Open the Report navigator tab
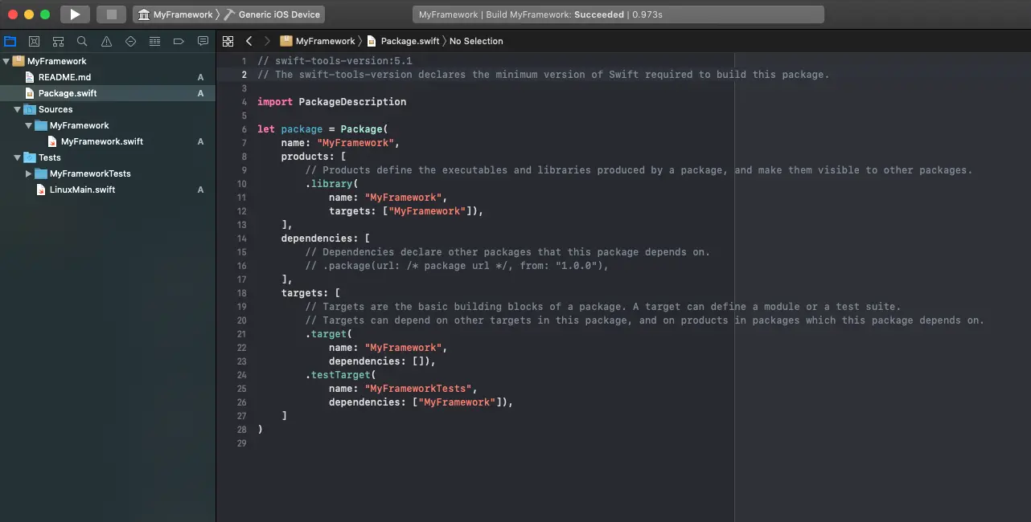This screenshot has width=1031, height=522. [203, 41]
